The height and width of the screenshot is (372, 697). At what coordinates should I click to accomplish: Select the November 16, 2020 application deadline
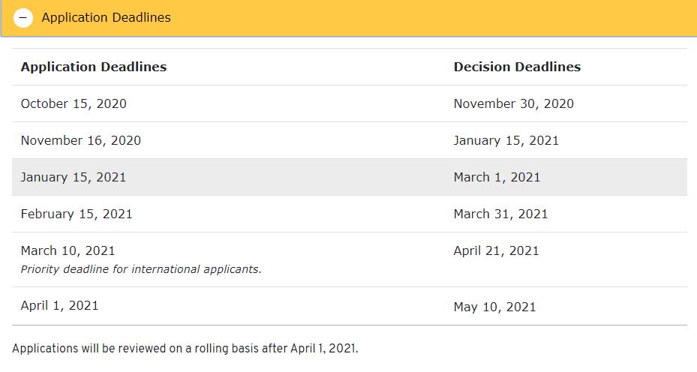80,140
